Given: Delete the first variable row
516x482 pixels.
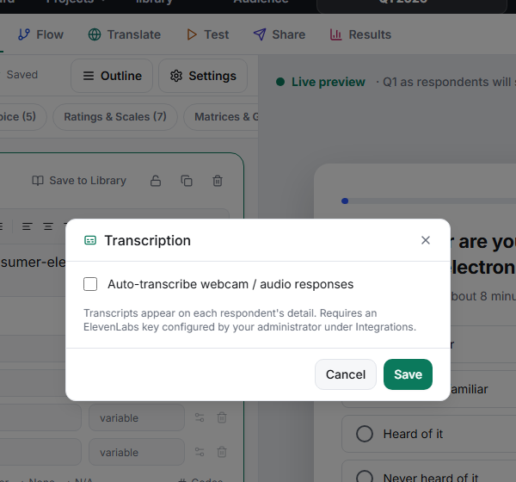Looking at the screenshot, I should (x=222, y=417).
